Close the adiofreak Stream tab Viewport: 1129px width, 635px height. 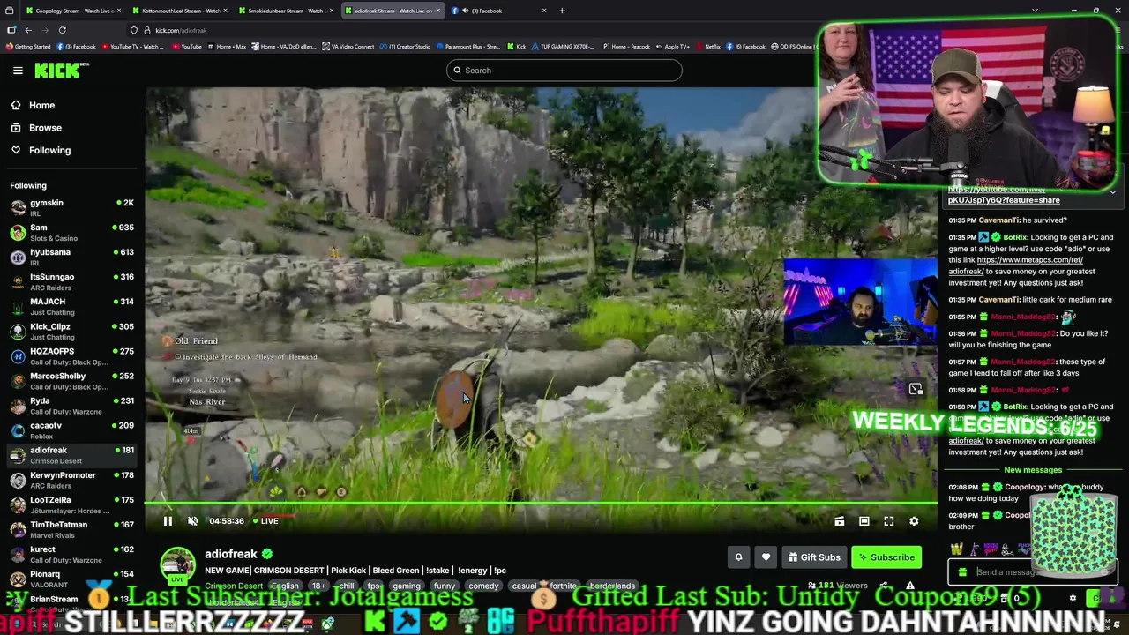pos(437,11)
